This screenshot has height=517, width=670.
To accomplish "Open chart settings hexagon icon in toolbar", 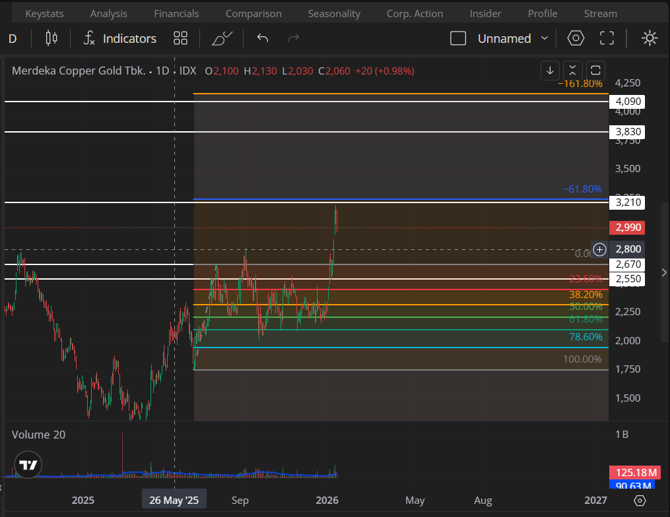I will pos(576,38).
